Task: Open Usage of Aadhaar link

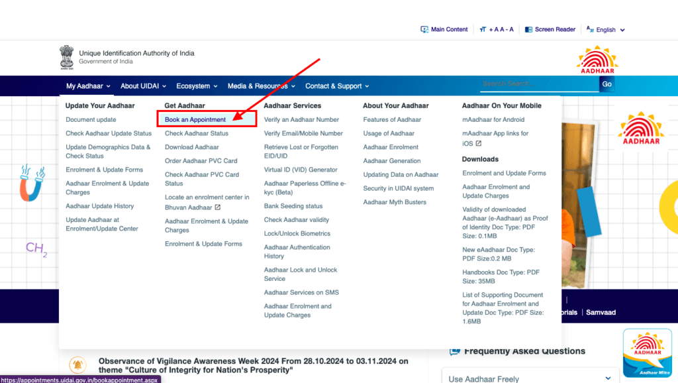Action: pos(389,133)
